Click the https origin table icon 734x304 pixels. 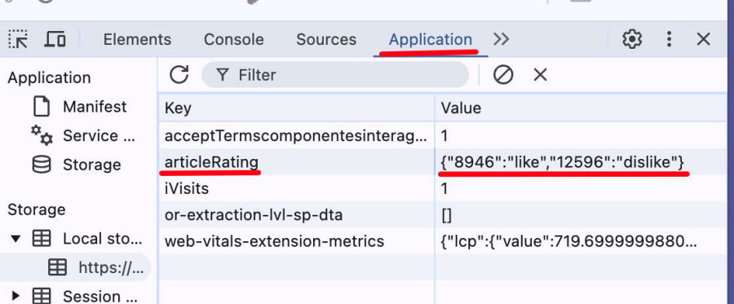click(58, 267)
